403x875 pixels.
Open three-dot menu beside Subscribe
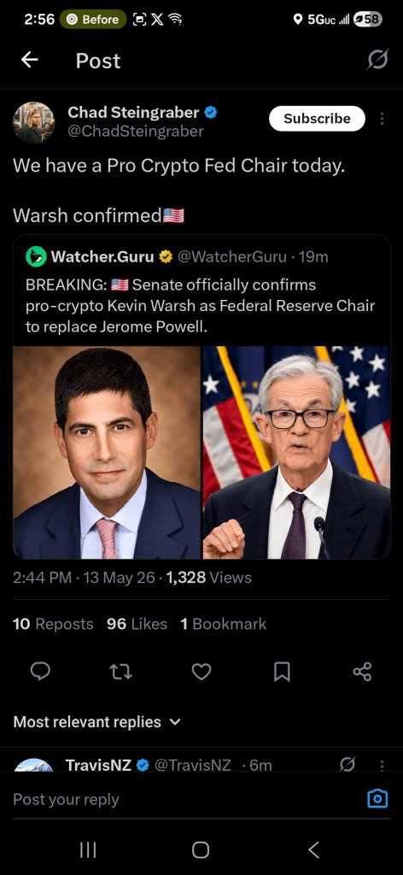coord(382,119)
